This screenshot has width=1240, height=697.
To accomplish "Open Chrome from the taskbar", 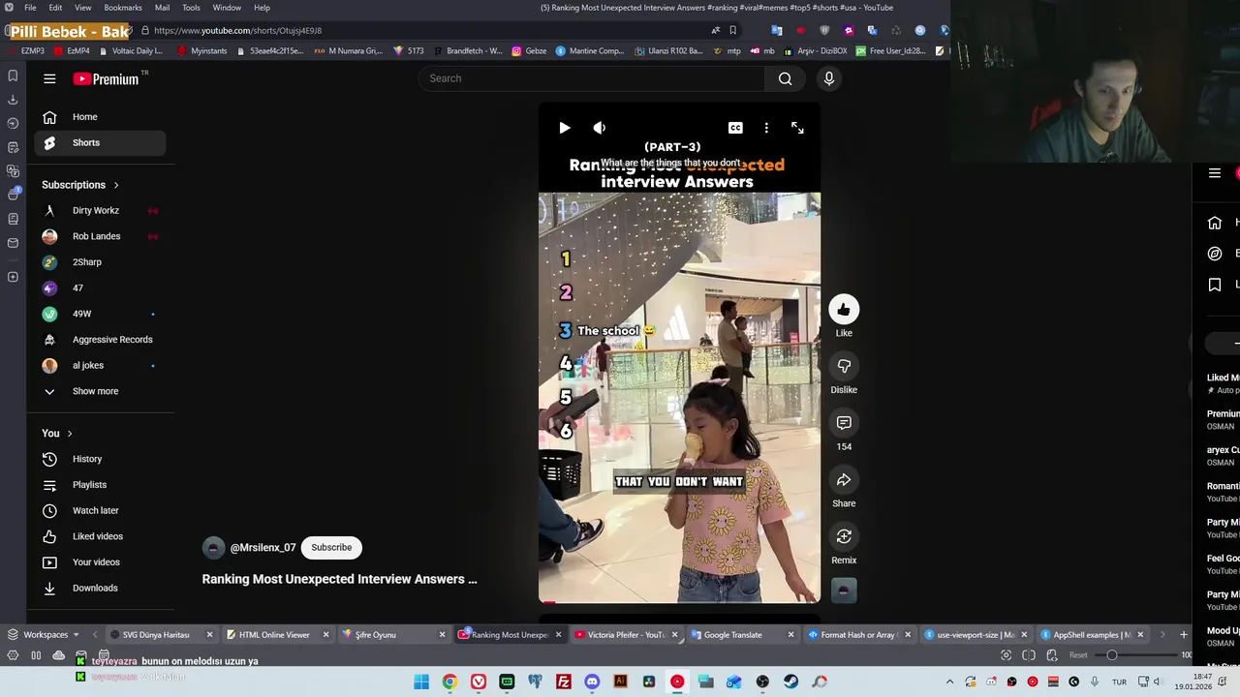I will [x=449, y=682].
